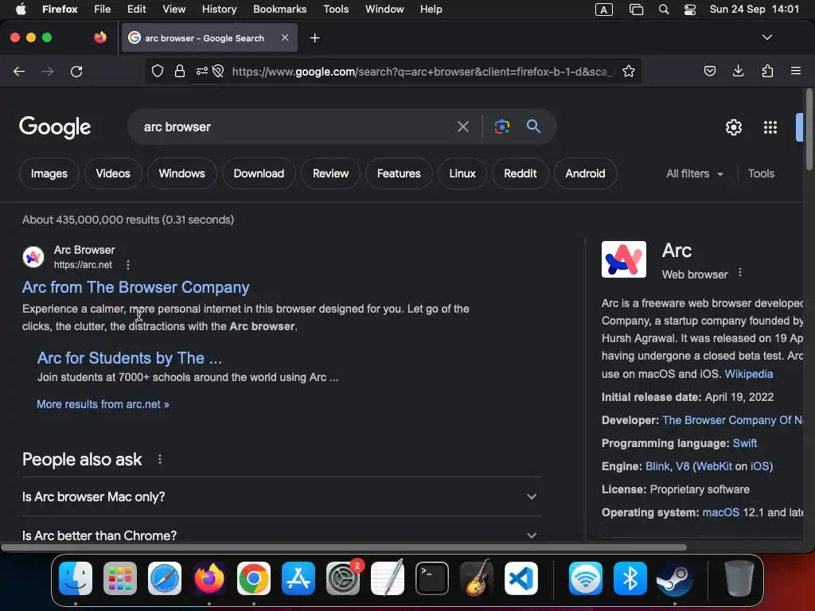
Task: Search by image with Google Lens icon
Action: pos(501,126)
